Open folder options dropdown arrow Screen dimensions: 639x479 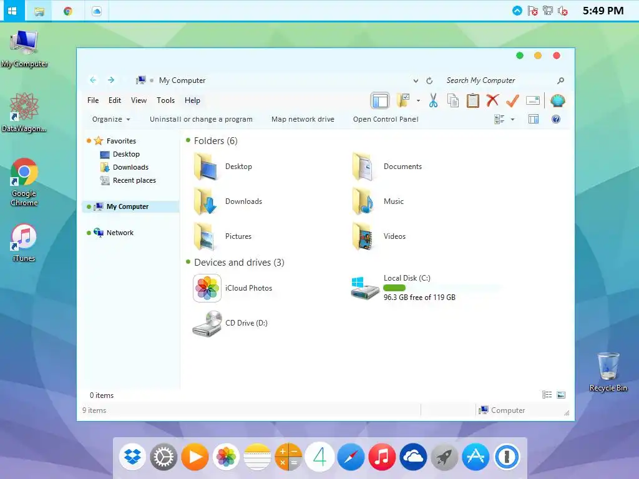418,100
